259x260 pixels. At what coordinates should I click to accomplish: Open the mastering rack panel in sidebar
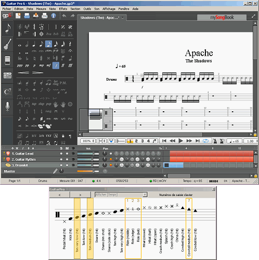pos(7,75)
